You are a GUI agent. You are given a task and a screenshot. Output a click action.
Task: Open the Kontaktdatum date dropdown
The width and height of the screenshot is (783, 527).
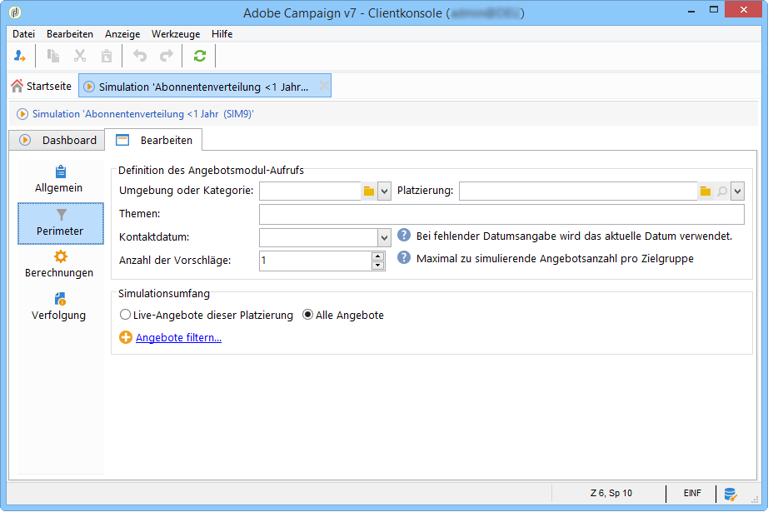click(384, 237)
